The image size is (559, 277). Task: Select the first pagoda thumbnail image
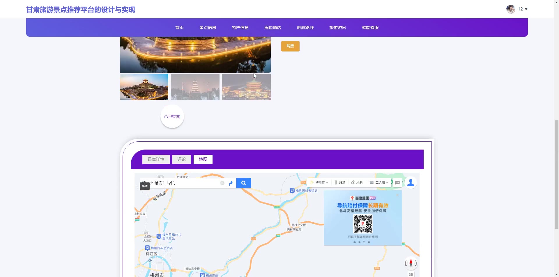pos(144,87)
